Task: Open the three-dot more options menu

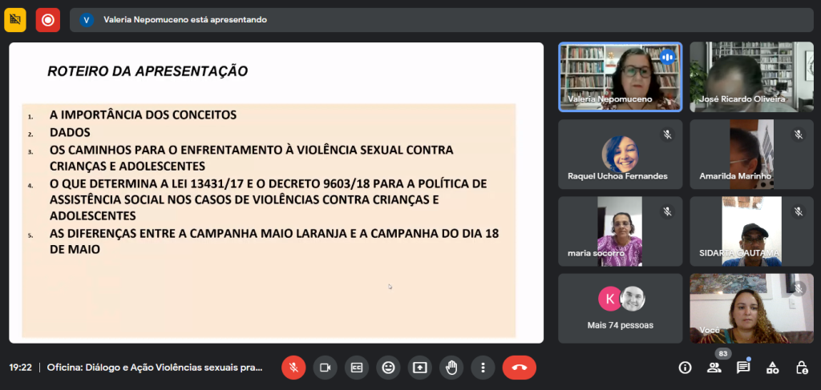Action: point(483,368)
